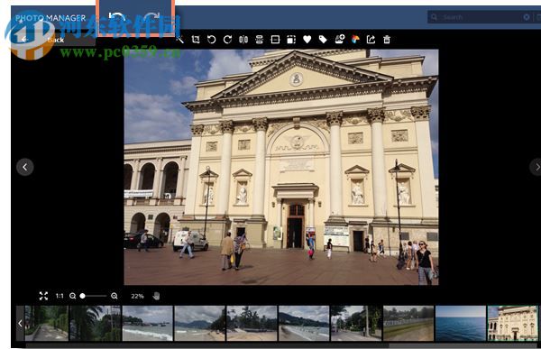
Task: Open the fourth filmstrip beach thumbnail
Action: [199, 324]
